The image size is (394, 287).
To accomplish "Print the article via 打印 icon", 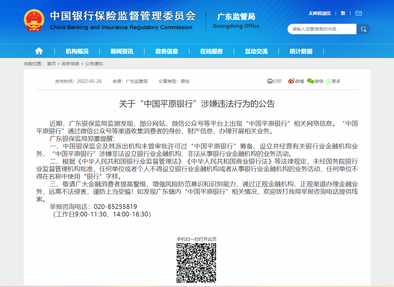I will coord(274,81).
